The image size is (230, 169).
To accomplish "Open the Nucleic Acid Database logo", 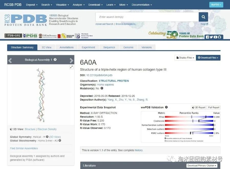I will (66, 36).
